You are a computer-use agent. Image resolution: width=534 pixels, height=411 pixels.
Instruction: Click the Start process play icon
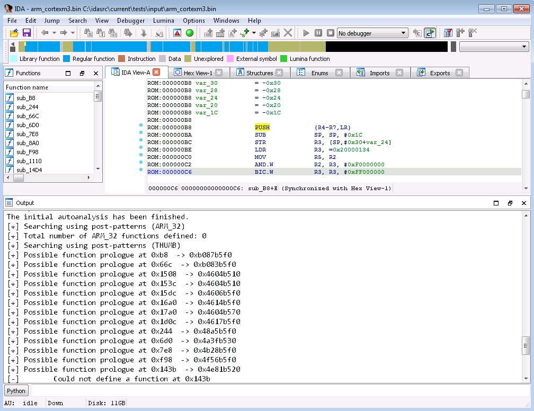306,33
